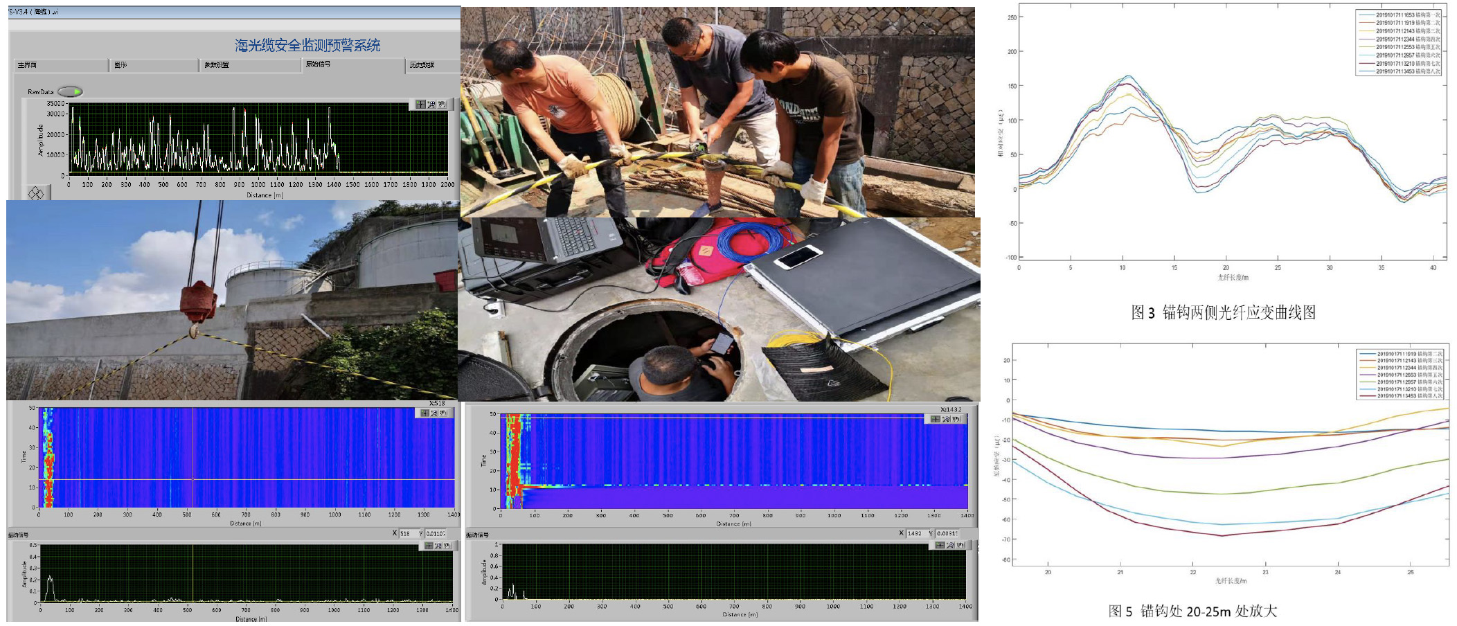This screenshot has width=1457, height=626.
Task: Click the X field showing 518
Action: 408,533
